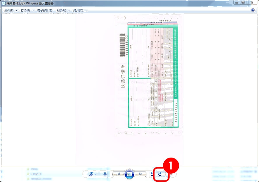259x182 pixels.
Task: Click the displayed 快递详情单 scanned image
Action: click(149, 76)
